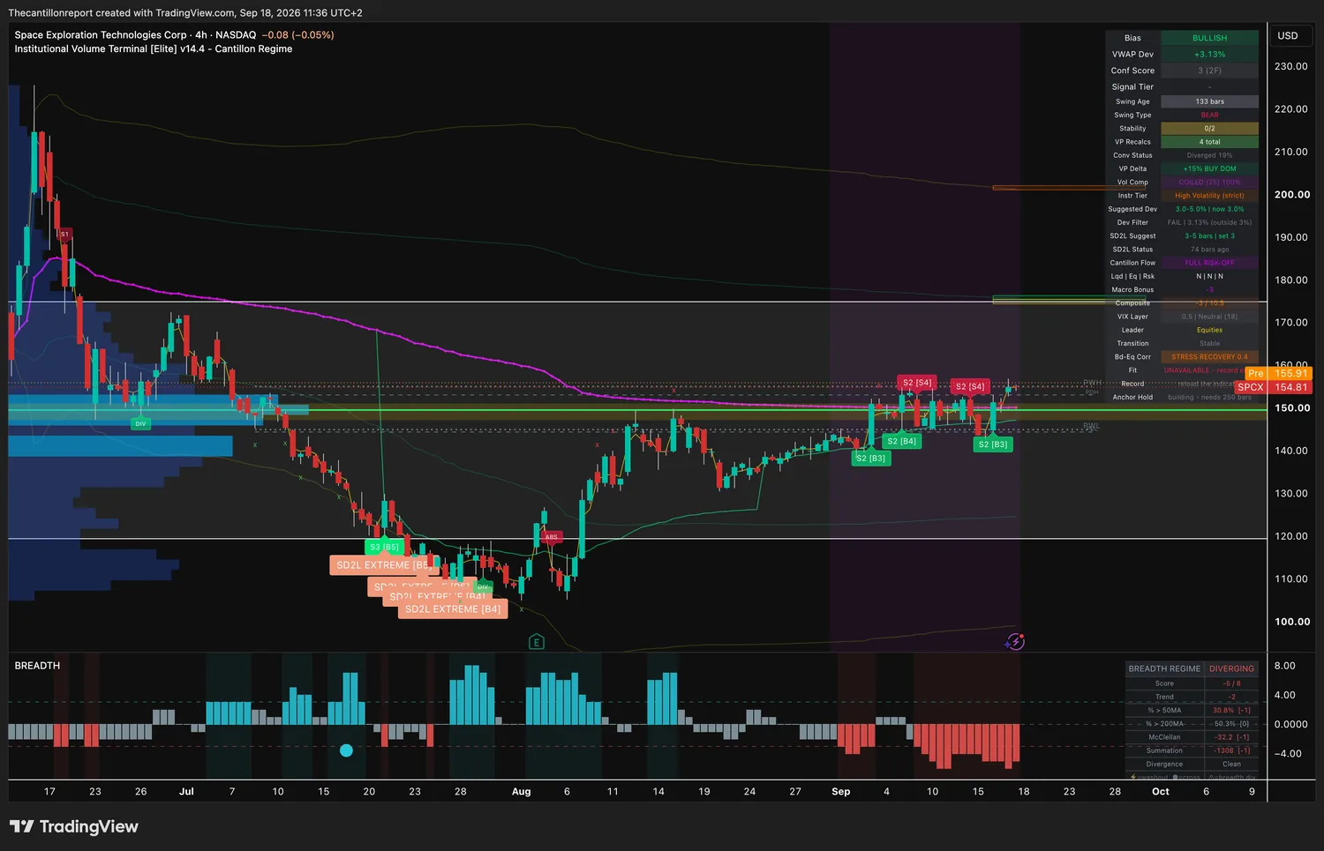Click the DIVERGING breadth regime cell
Viewport: 1324px width, 851px height.
1231,668
